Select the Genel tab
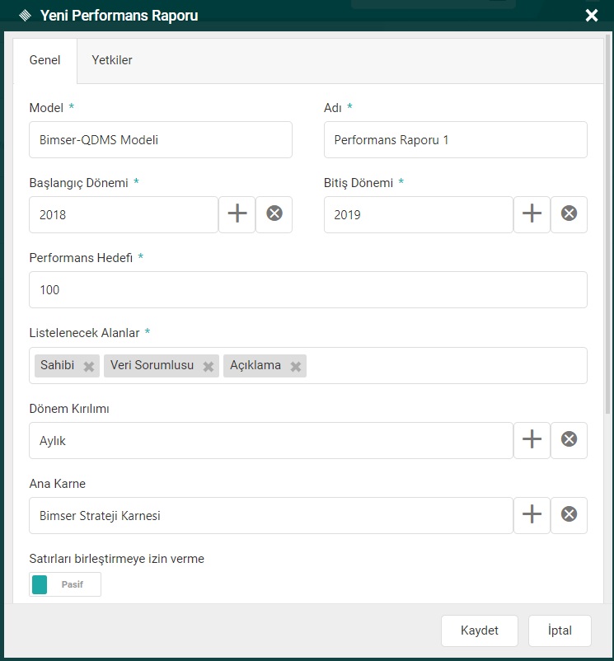The width and height of the screenshot is (614, 661). click(x=45, y=60)
